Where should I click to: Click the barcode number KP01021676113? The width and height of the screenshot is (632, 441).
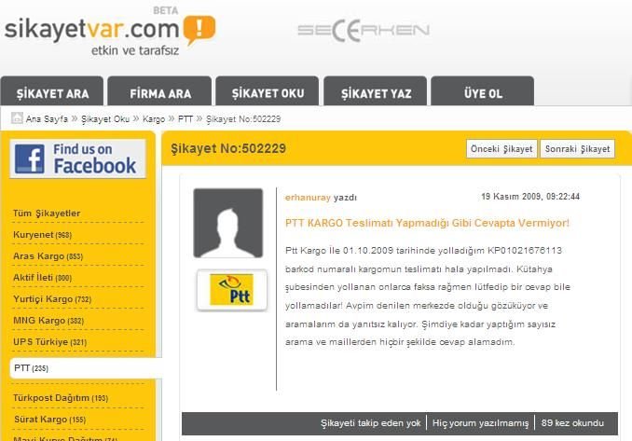coord(525,250)
